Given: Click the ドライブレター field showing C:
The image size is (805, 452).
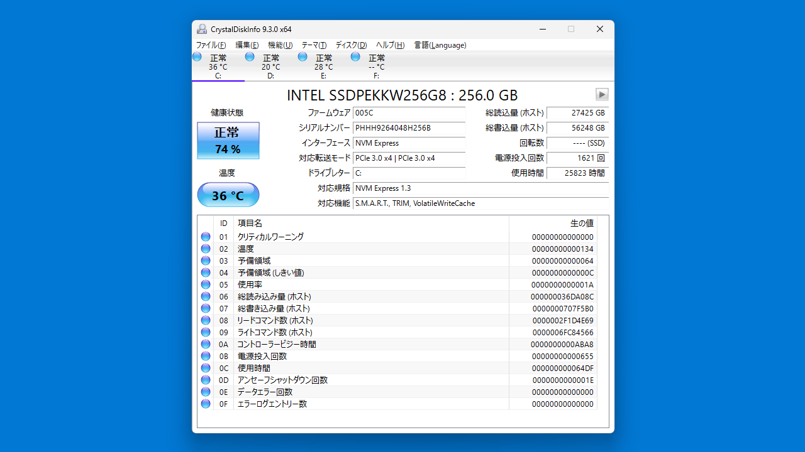Looking at the screenshot, I should [409, 173].
